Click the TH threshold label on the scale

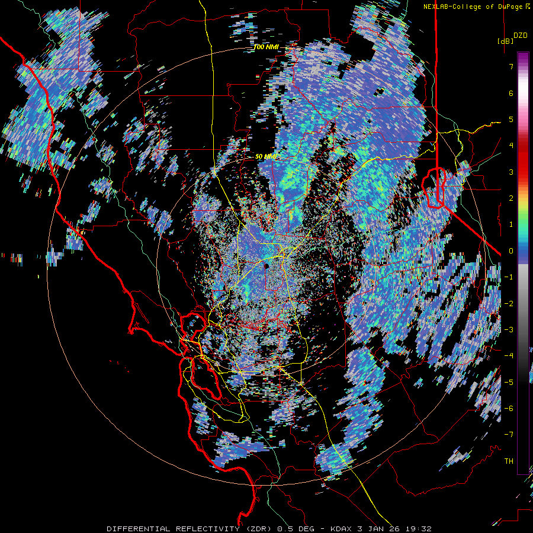click(x=509, y=461)
